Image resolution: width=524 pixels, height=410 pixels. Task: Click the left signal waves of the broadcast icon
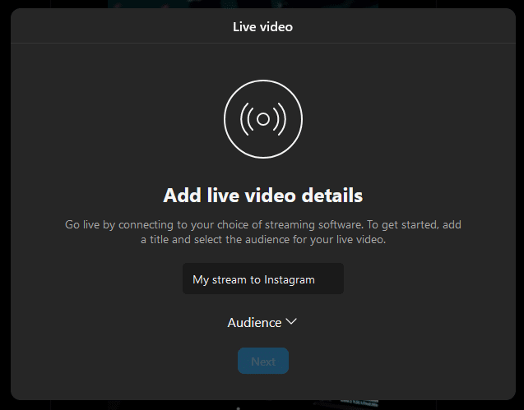(246, 119)
